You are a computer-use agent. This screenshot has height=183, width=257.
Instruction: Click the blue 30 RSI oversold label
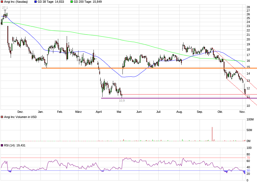coord(248,171)
